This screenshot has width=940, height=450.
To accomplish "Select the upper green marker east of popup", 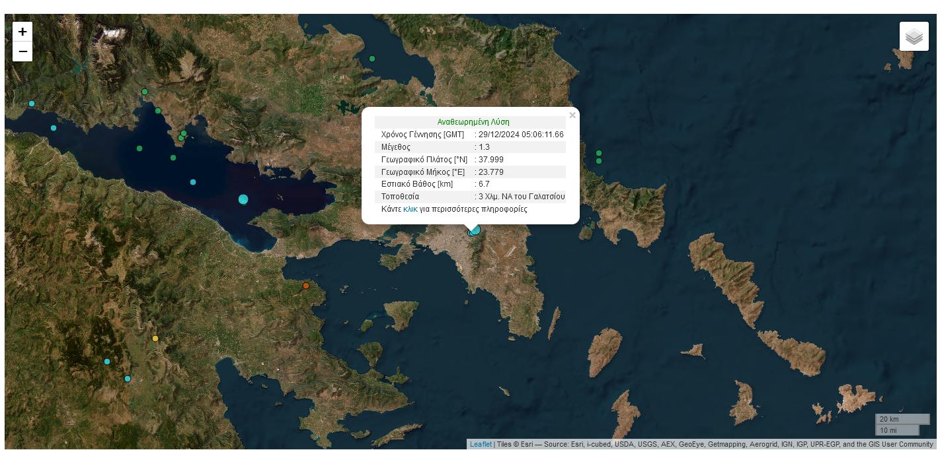I will coord(599,153).
